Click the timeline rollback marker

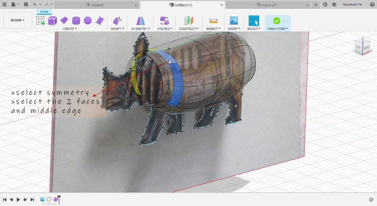[x=59, y=199]
